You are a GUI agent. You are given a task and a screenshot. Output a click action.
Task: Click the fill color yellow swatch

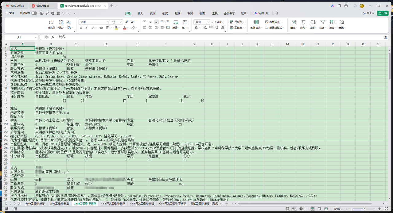point(116,28)
